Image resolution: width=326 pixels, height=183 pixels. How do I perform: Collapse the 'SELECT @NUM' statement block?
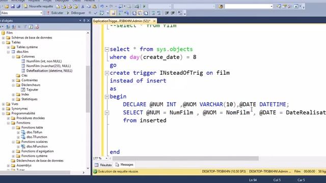[107, 113]
